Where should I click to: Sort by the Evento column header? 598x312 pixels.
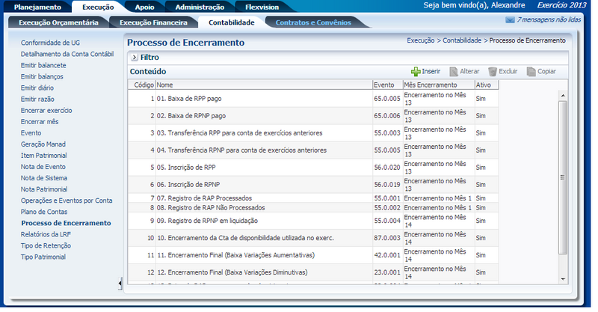386,85
